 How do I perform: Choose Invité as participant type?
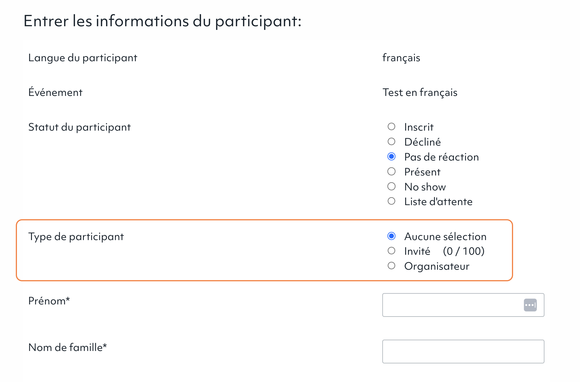coord(391,251)
